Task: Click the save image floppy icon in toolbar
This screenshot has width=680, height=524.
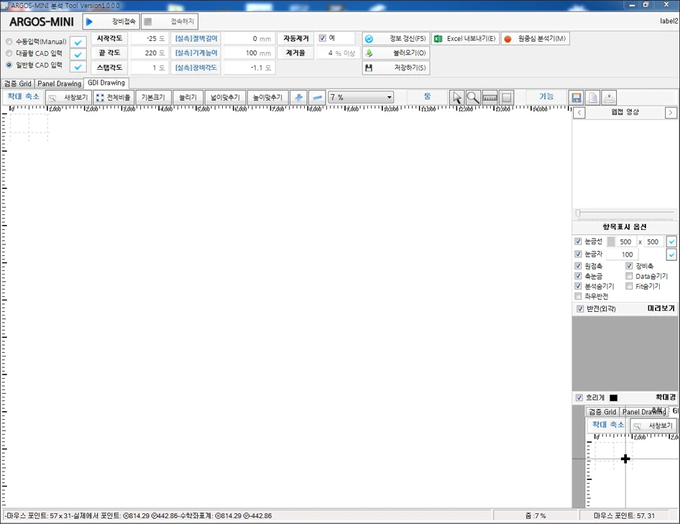Action: (x=576, y=98)
